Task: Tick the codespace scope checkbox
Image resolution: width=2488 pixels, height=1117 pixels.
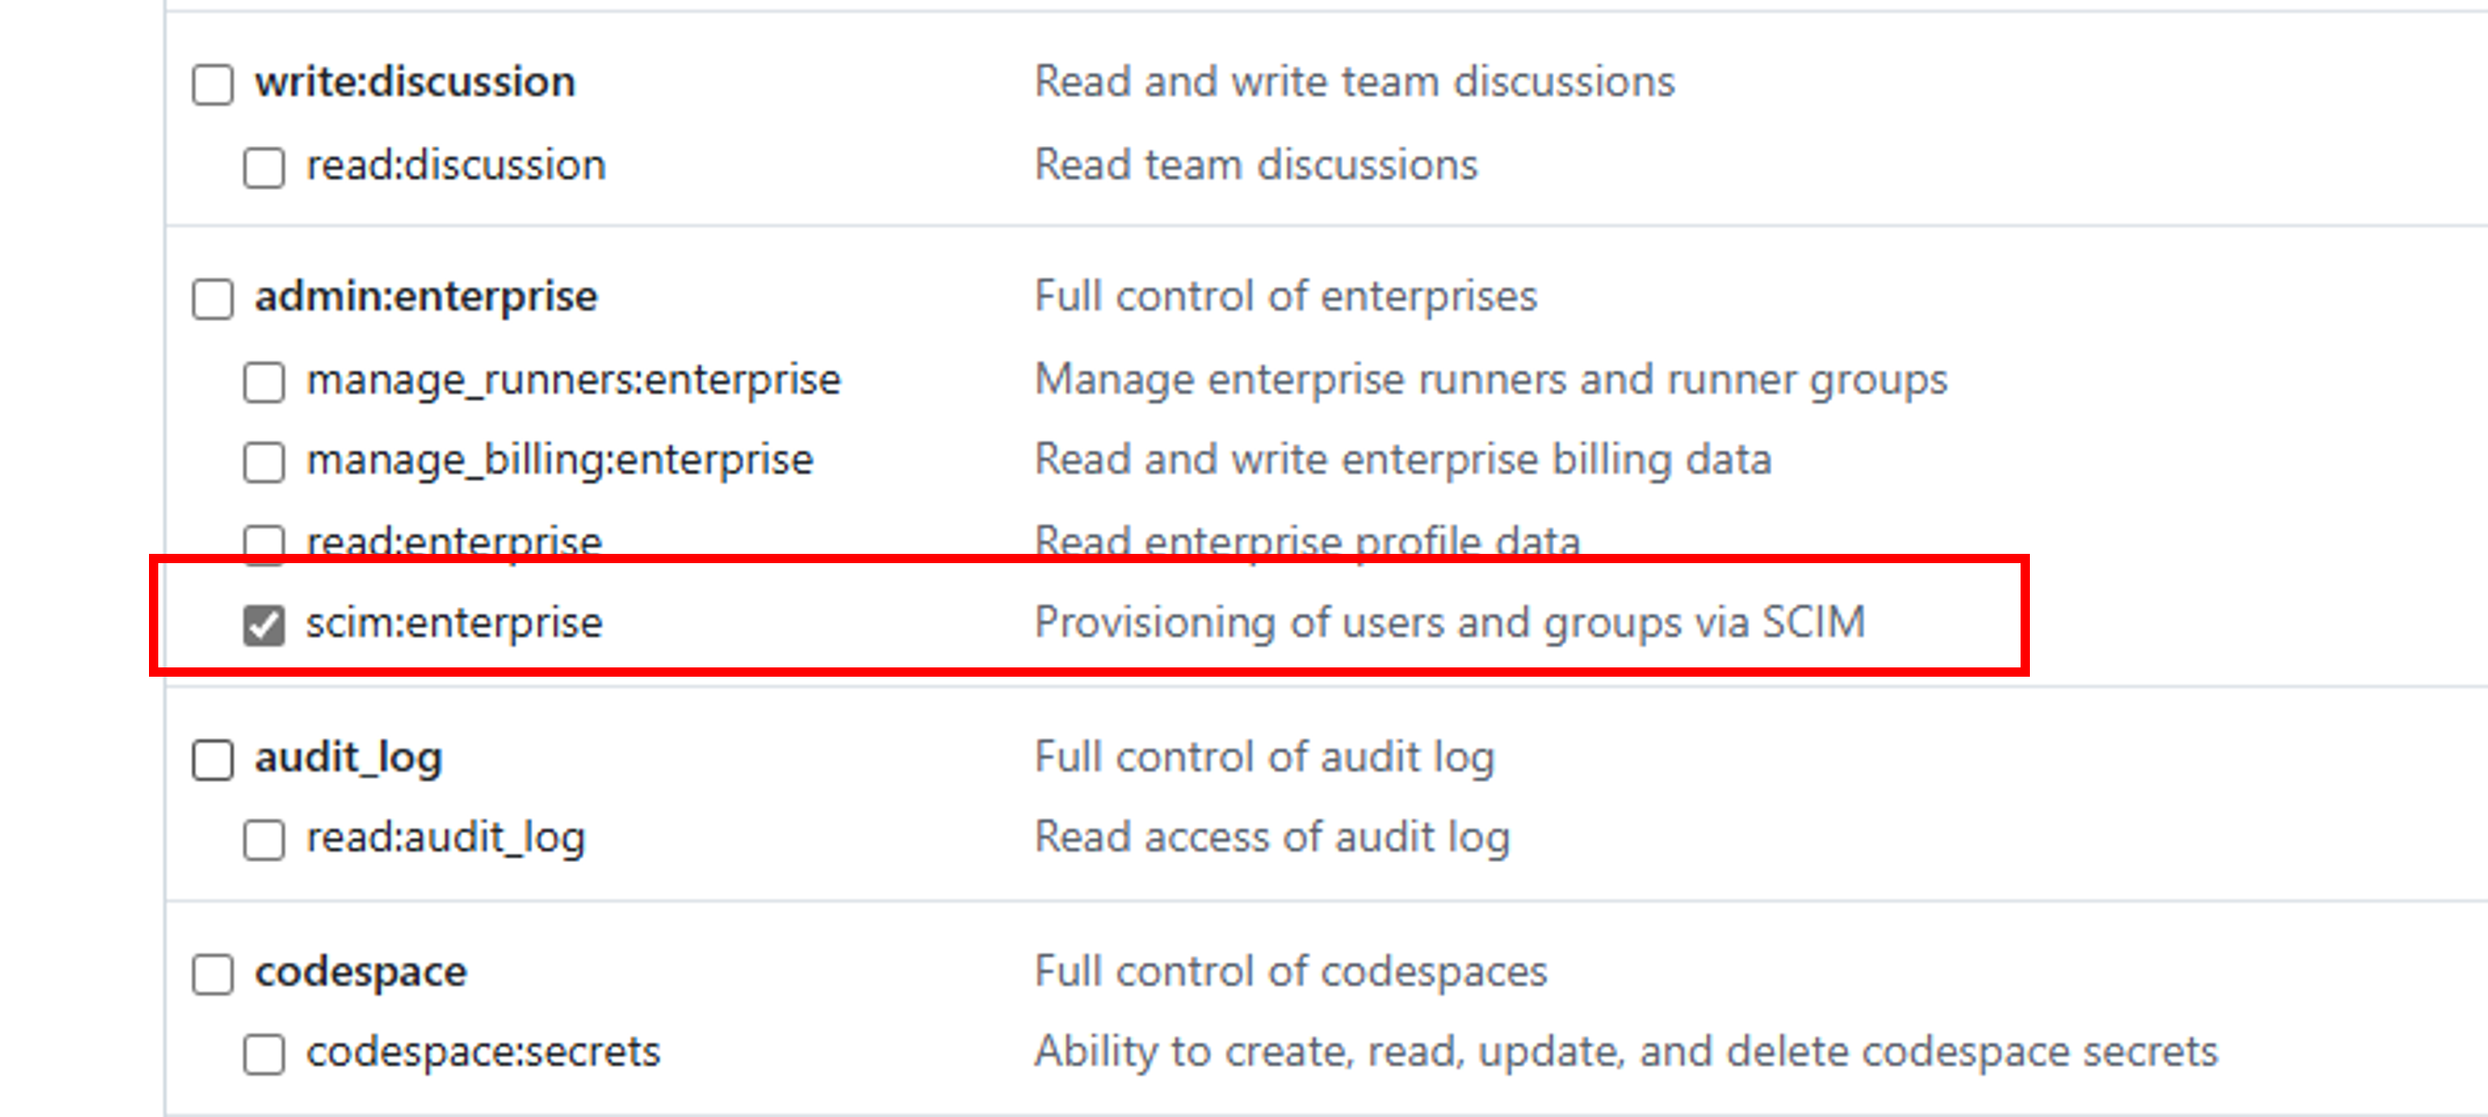Action: click(212, 973)
